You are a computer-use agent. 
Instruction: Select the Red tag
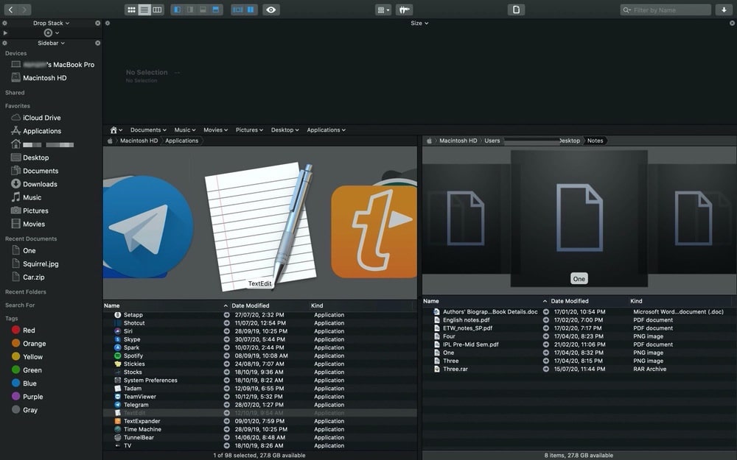click(24, 330)
